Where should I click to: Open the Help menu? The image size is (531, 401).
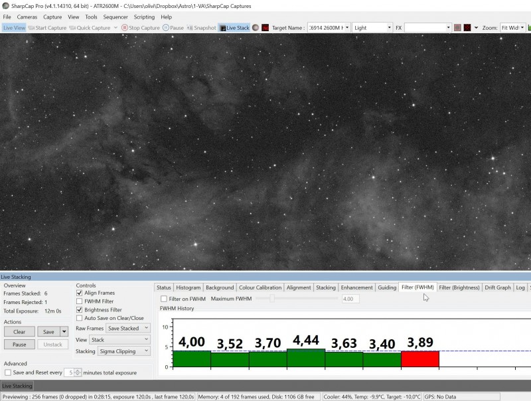tap(167, 17)
